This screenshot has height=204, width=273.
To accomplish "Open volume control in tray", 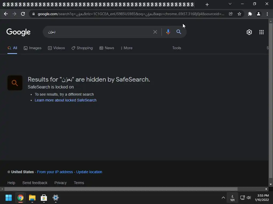I will [249, 198].
